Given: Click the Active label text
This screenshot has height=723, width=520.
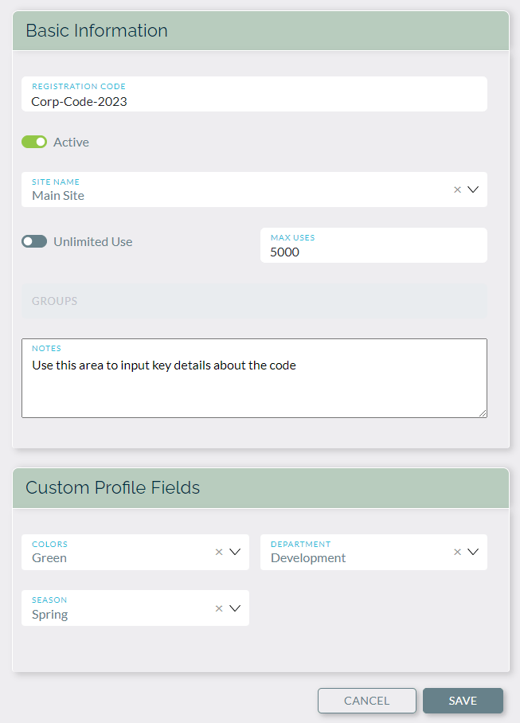Looking at the screenshot, I should (71, 142).
